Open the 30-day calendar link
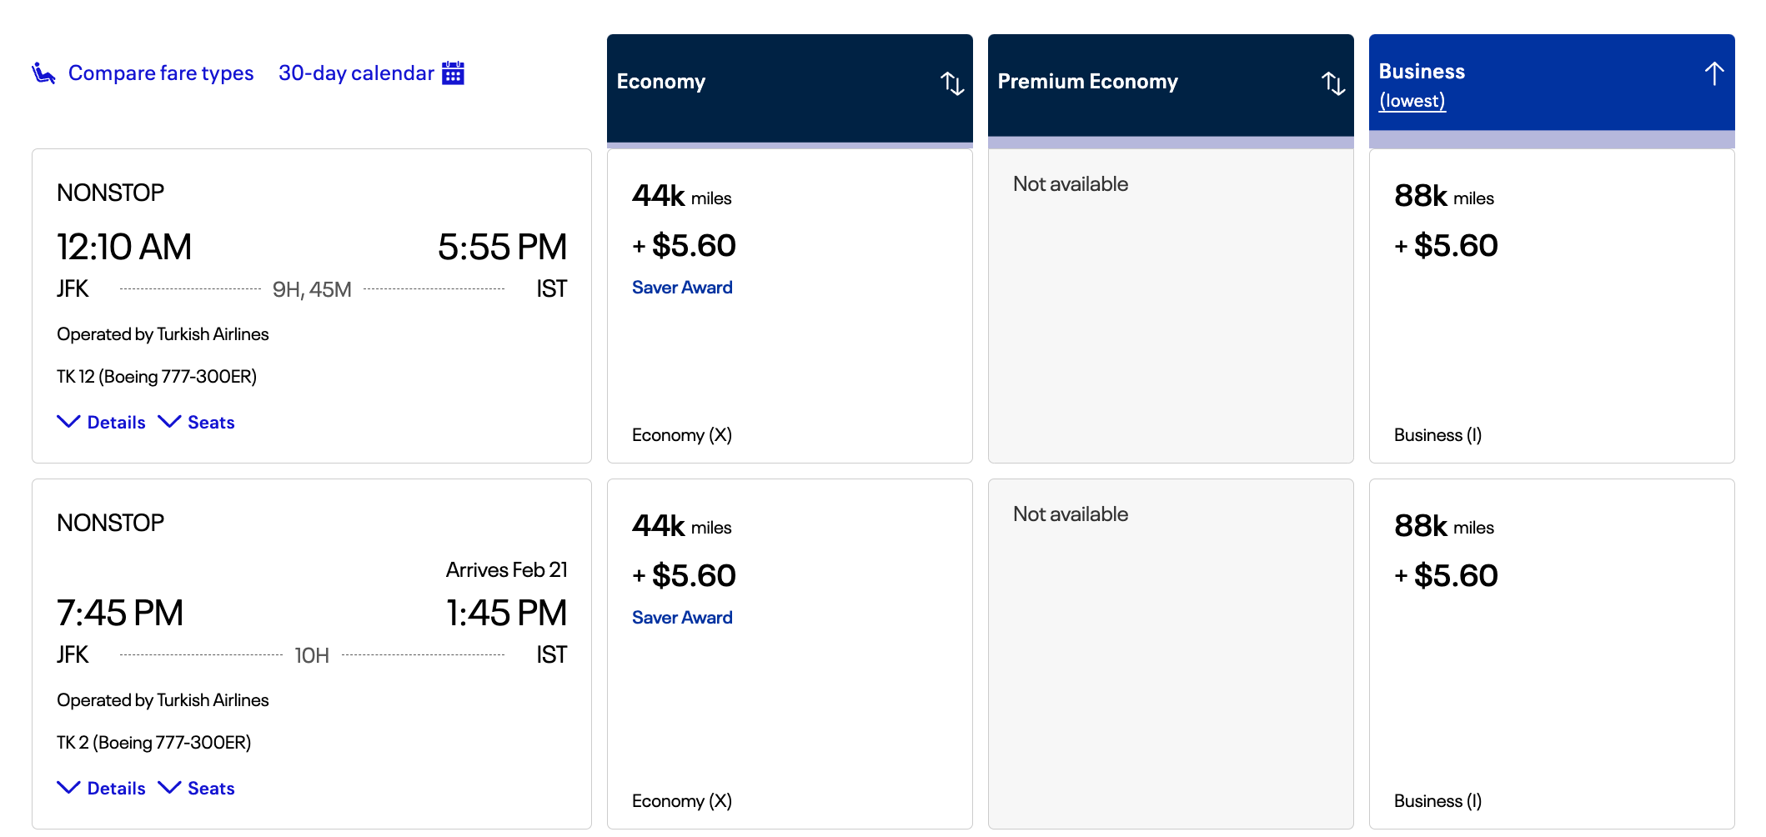 [356, 73]
